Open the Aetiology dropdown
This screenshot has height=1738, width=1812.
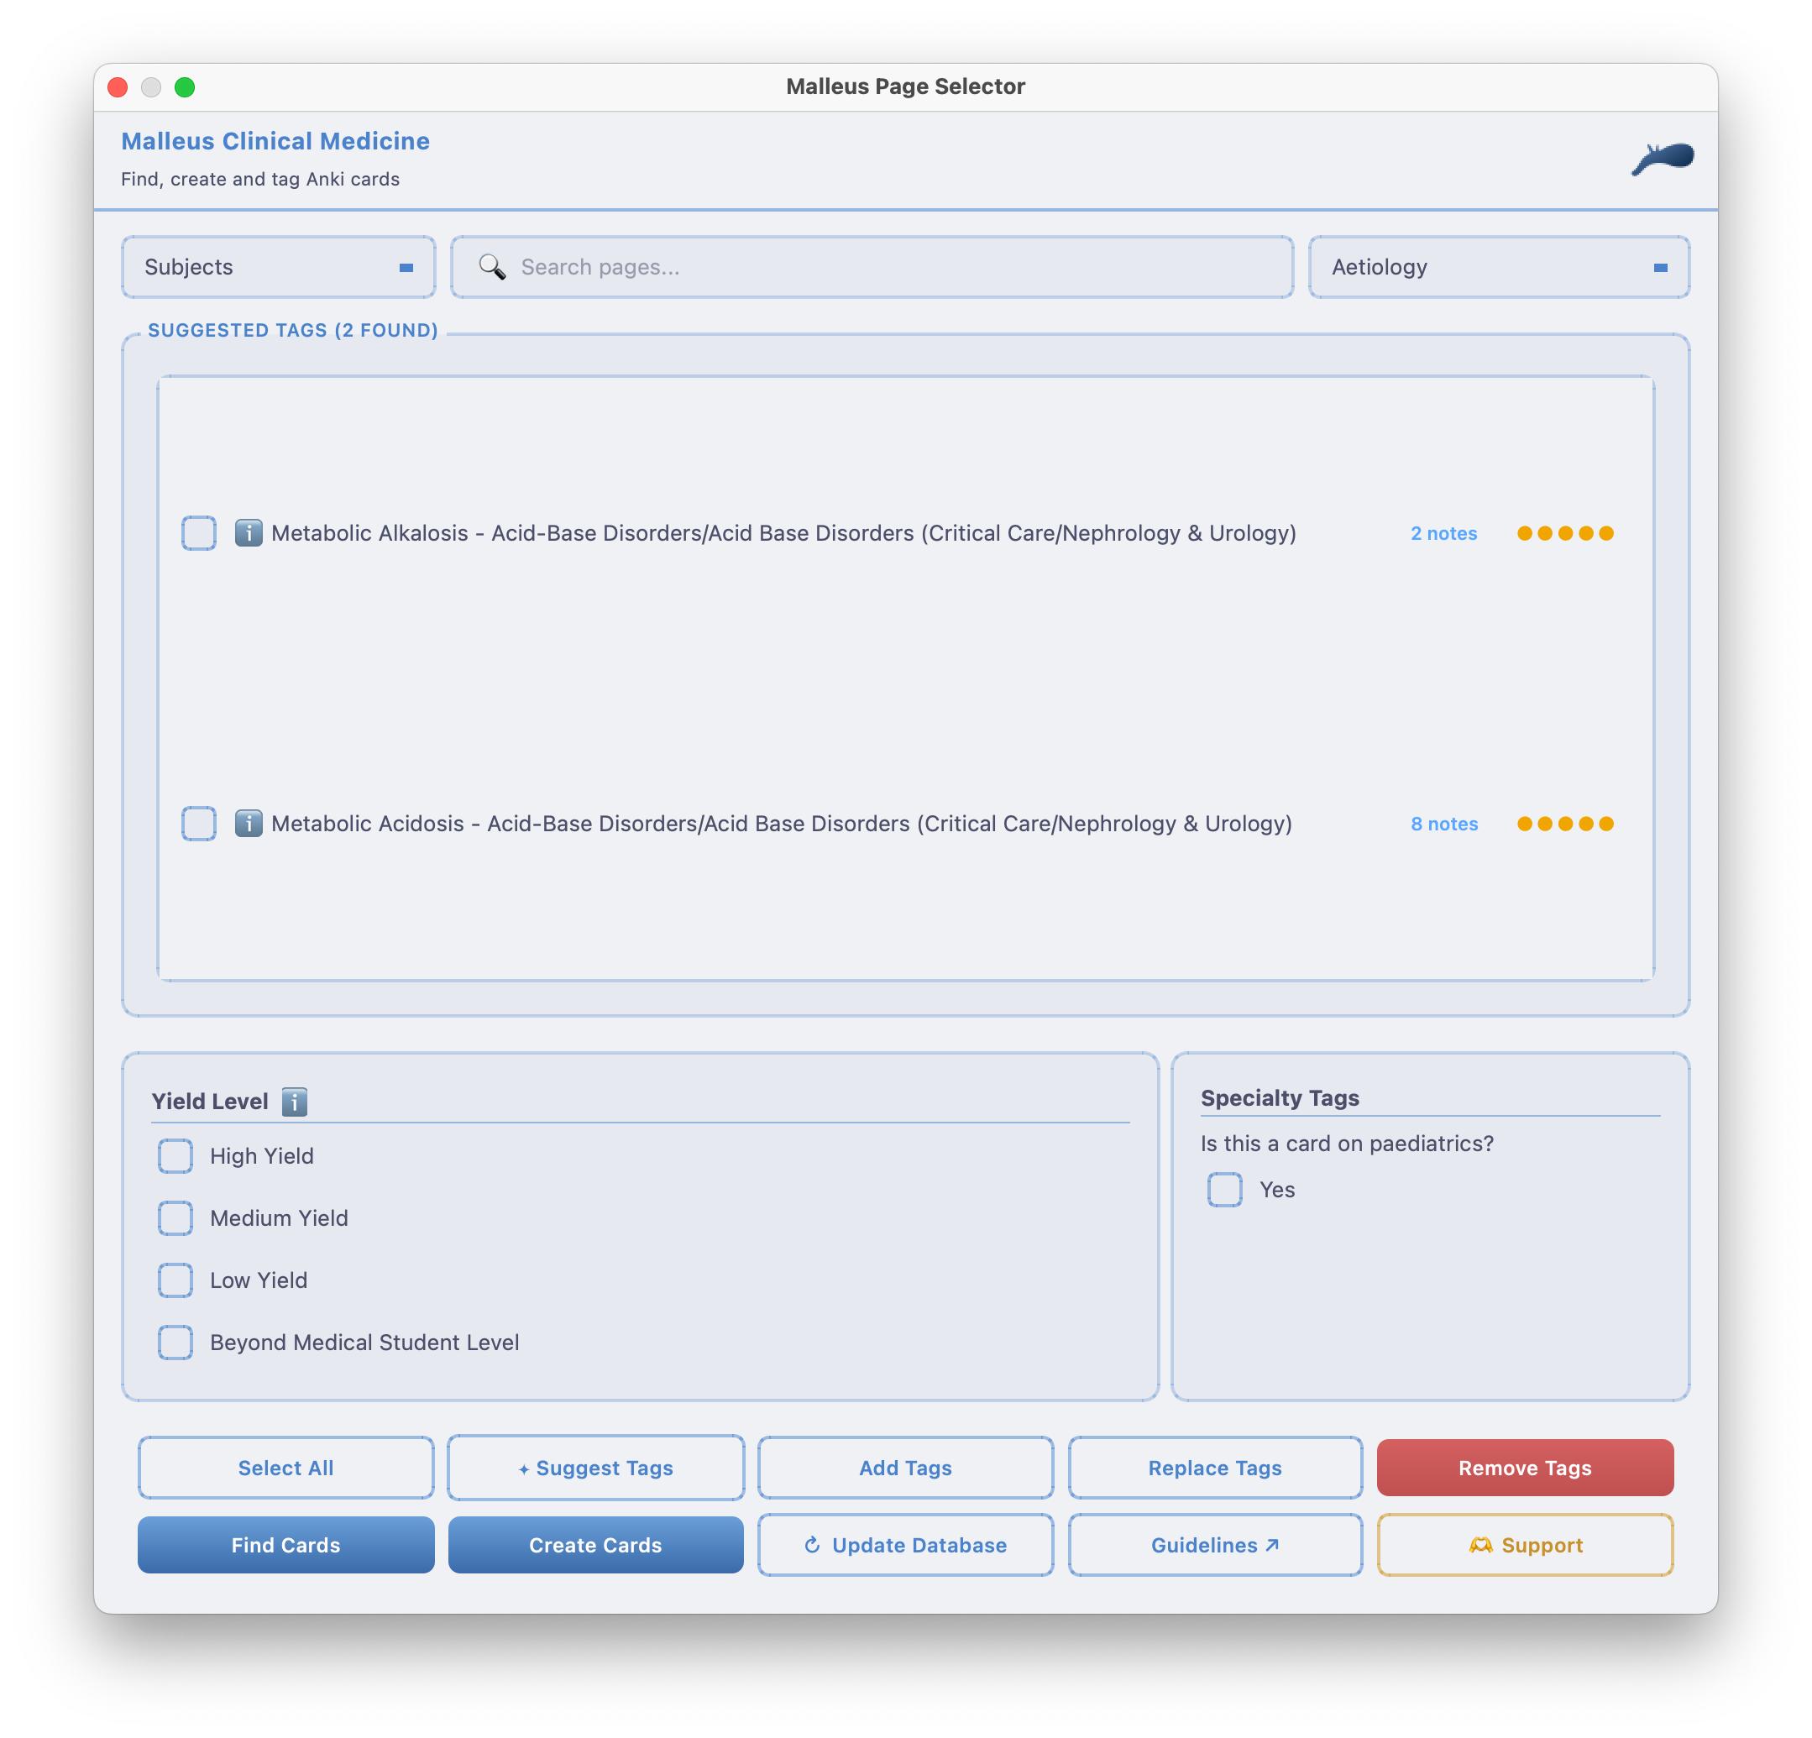pos(1498,266)
